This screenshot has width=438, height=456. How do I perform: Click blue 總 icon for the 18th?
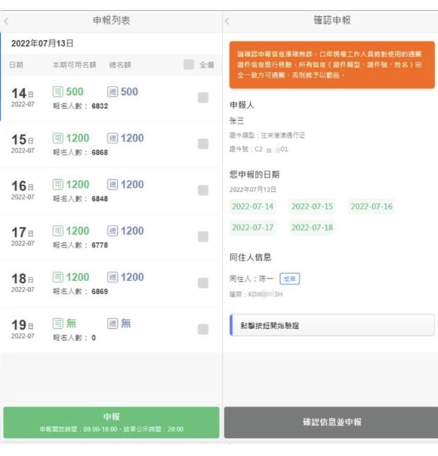pos(113,278)
